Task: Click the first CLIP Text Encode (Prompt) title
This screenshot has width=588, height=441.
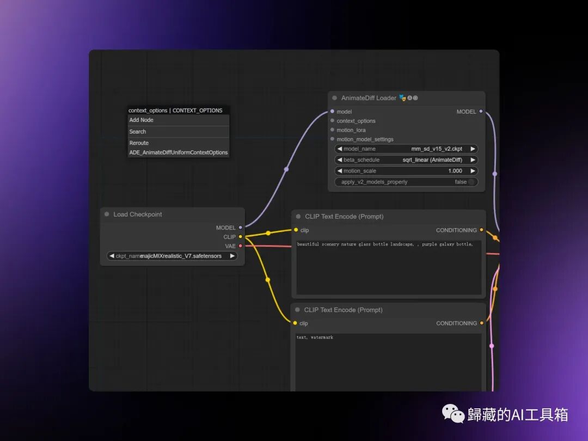Action: (344, 216)
